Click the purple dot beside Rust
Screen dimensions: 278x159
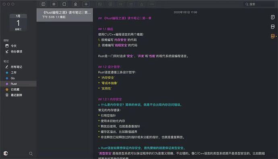(7, 84)
